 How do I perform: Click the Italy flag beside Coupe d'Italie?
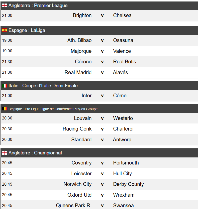pyautogui.click(x=5, y=86)
